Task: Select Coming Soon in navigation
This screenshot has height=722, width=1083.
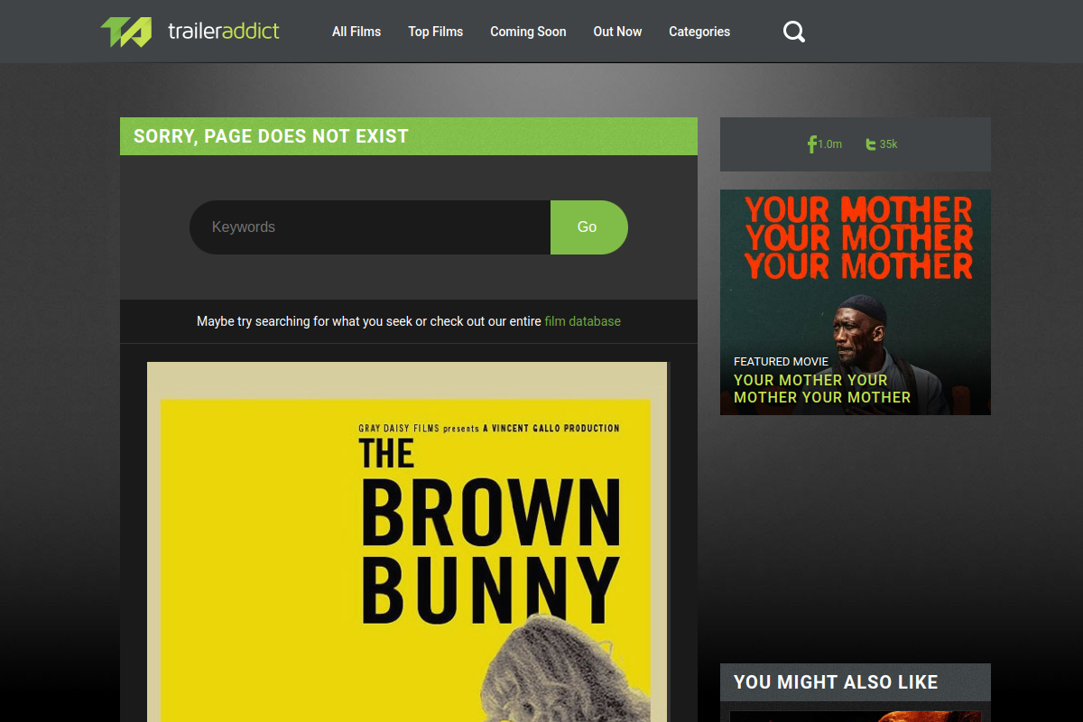Action: point(528,32)
